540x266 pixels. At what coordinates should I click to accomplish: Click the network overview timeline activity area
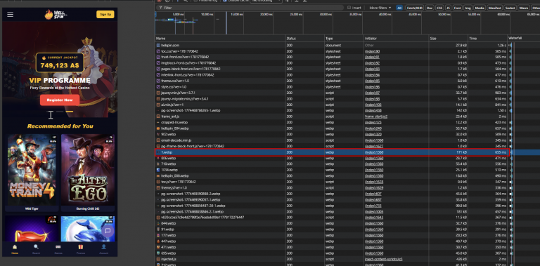[347, 23]
